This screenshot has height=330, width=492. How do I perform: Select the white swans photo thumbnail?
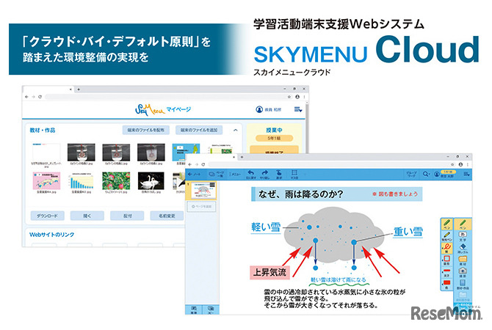click(151, 181)
